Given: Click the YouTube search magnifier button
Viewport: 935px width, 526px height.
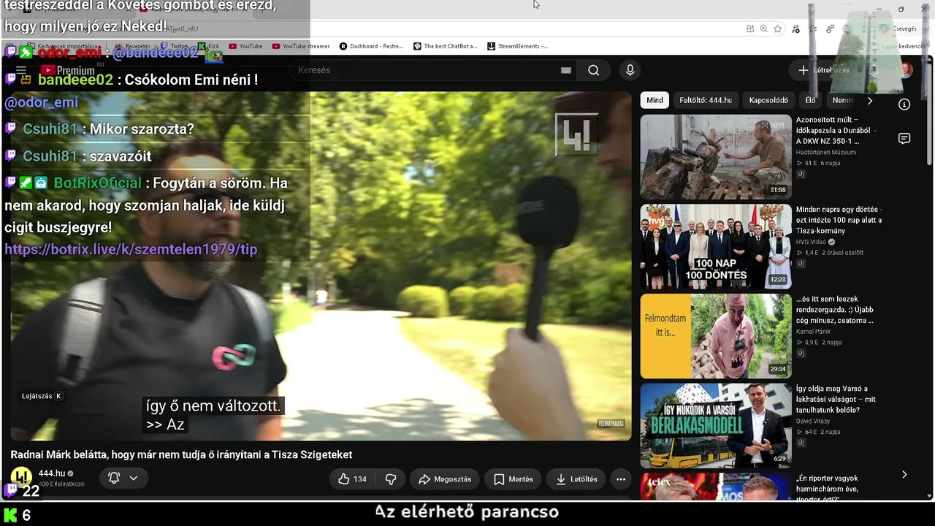Looking at the screenshot, I should pos(593,70).
